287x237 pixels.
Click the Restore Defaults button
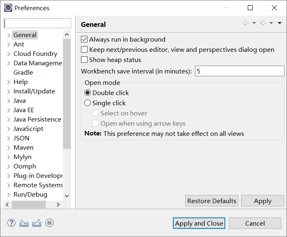pyautogui.click(x=212, y=201)
